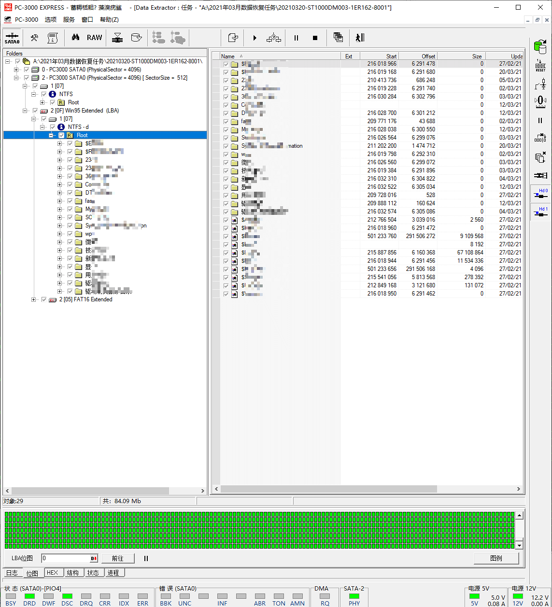Switch to the HEX tab
The width and height of the screenshot is (552, 607).
[x=52, y=573]
